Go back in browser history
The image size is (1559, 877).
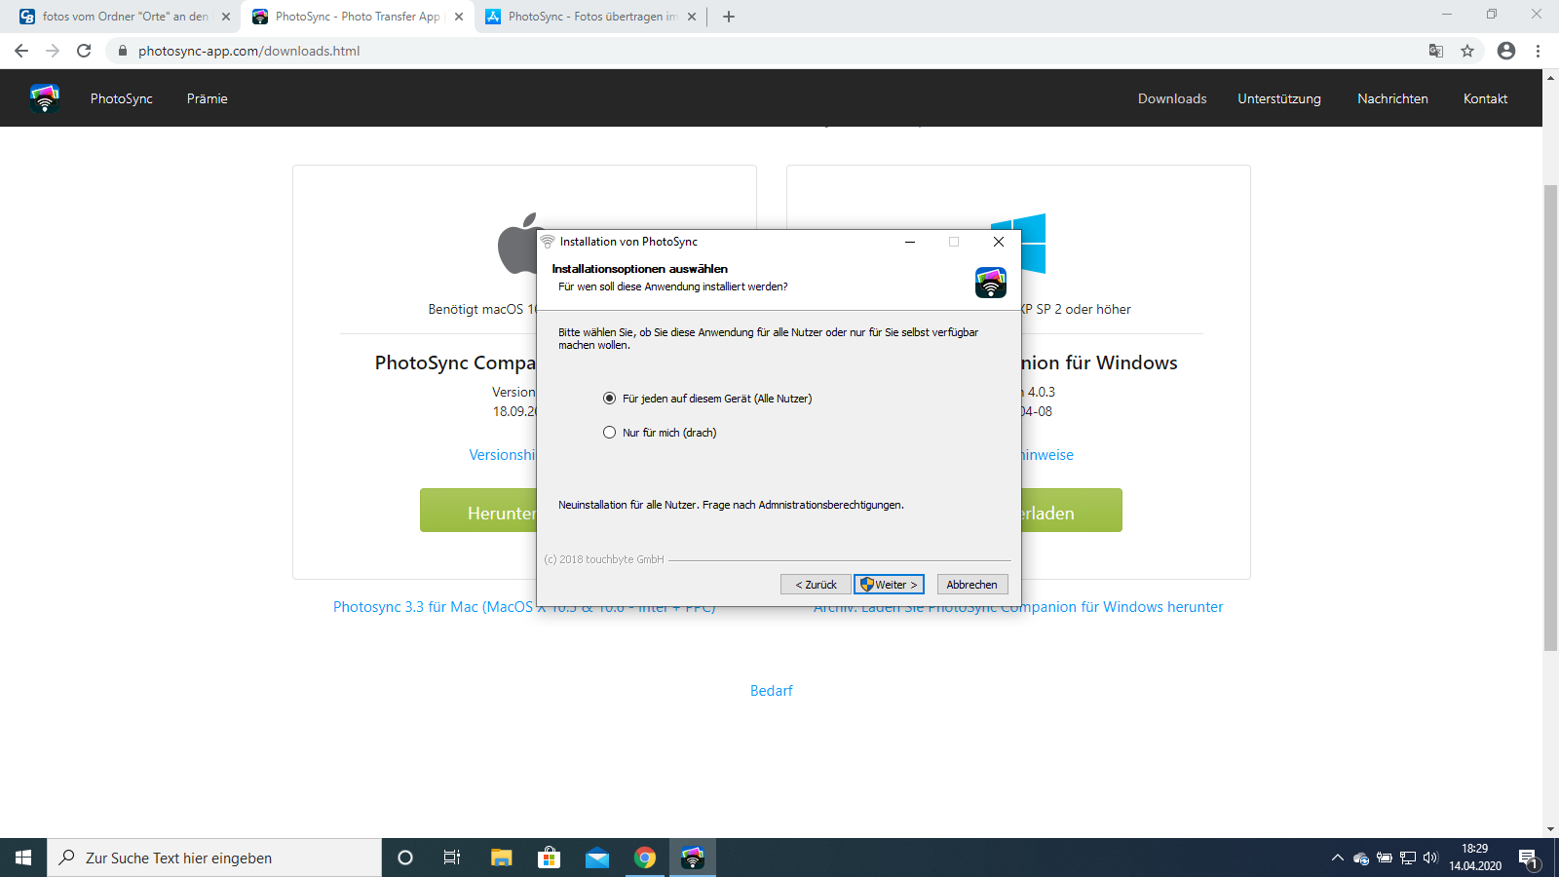(21, 51)
